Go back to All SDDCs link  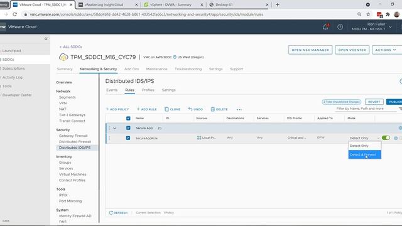tap(71, 47)
